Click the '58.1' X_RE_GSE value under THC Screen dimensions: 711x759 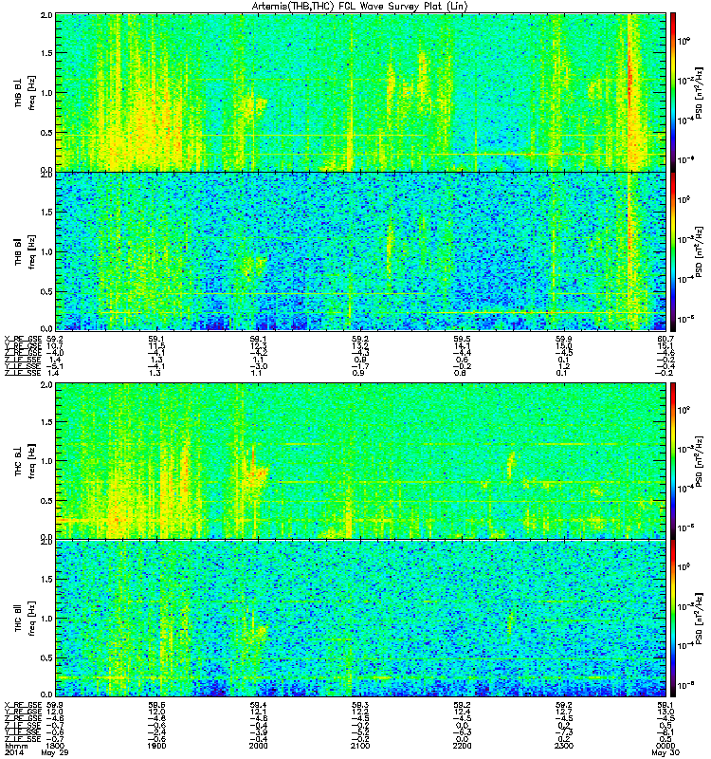click(665, 705)
